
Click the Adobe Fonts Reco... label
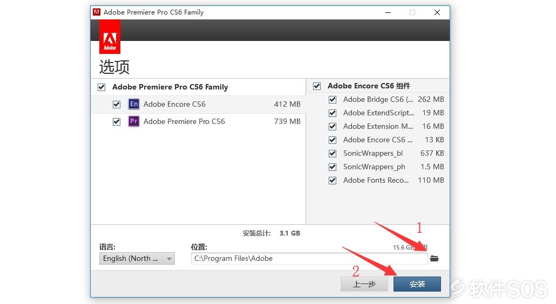pos(376,180)
